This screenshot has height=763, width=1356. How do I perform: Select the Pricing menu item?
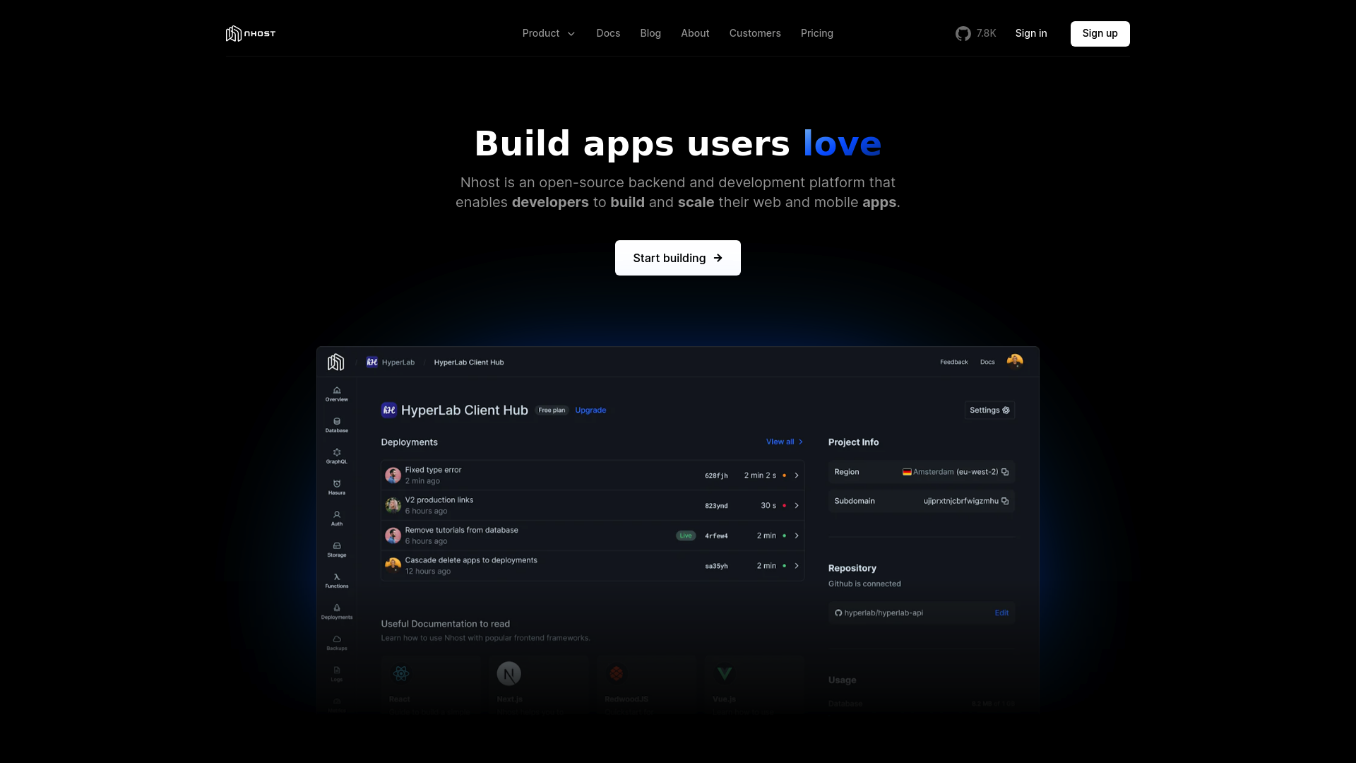tap(816, 33)
